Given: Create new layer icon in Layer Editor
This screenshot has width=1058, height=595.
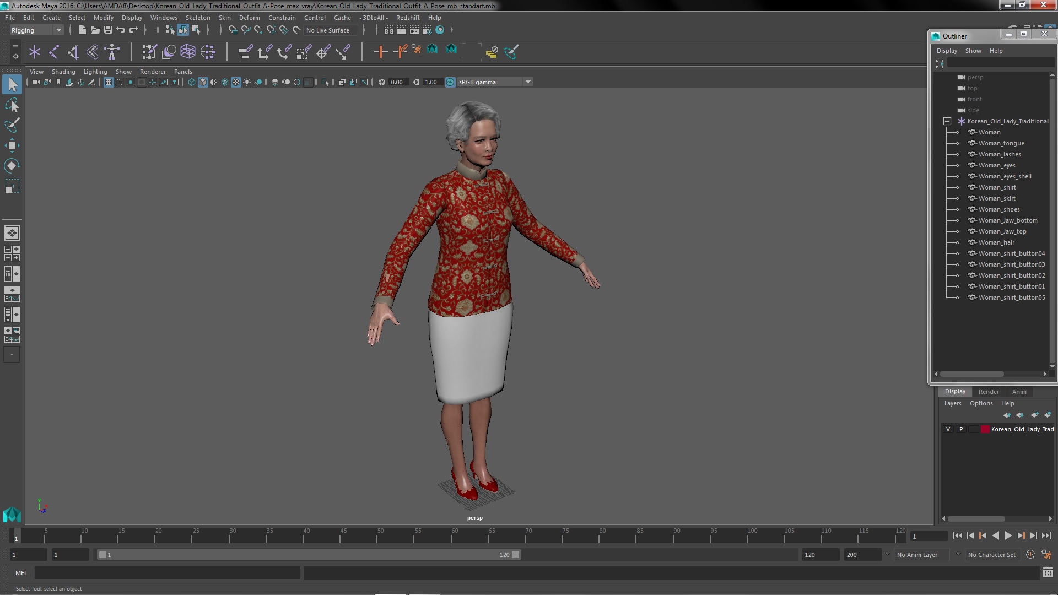Looking at the screenshot, I should pyautogui.click(x=1034, y=415).
